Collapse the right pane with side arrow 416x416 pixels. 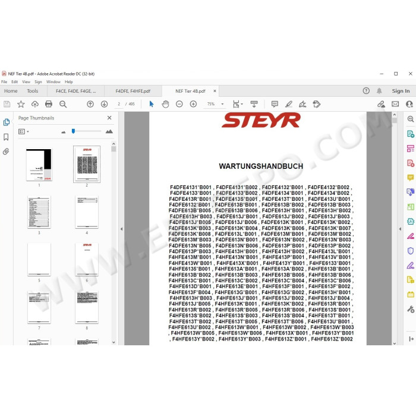(400, 229)
